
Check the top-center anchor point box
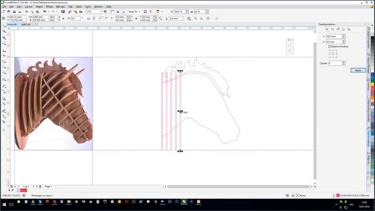[x=333, y=50]
